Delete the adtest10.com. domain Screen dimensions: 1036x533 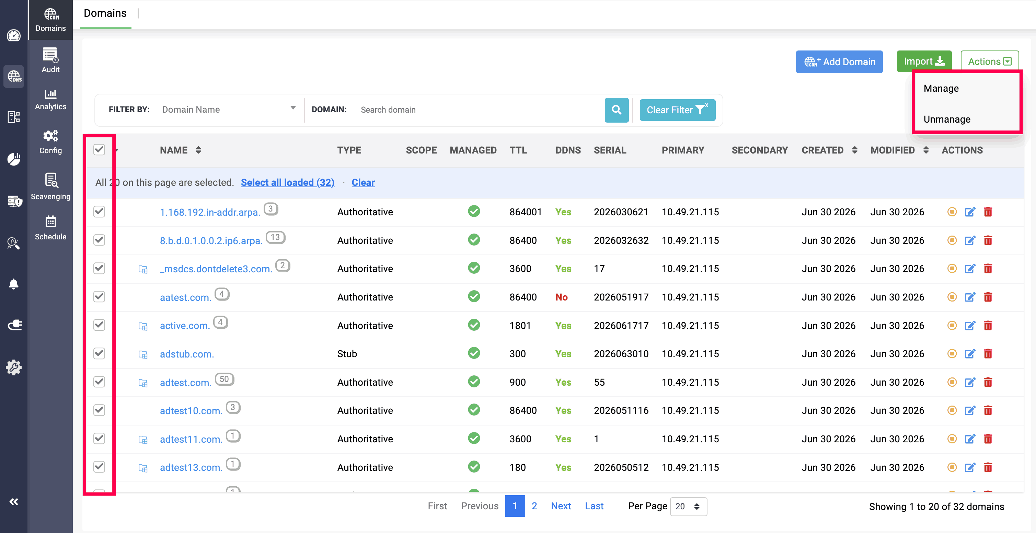(x=988, y=410)
